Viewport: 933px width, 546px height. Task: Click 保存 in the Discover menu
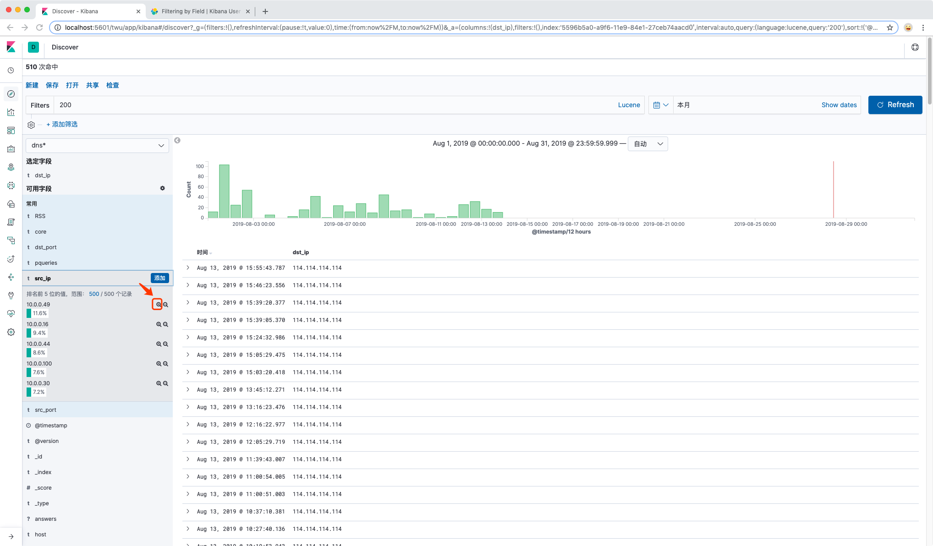point(52,85)
